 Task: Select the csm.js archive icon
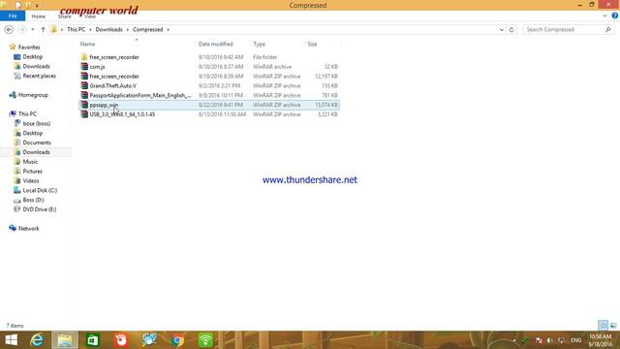(x=84, y=67)
